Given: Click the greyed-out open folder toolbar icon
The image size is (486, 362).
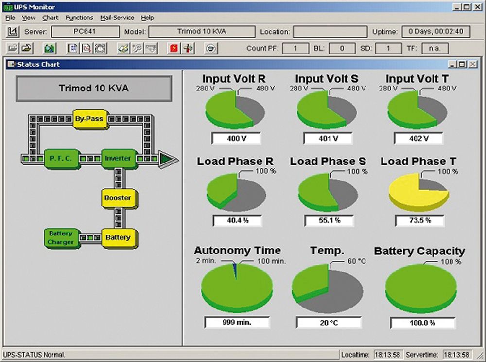Looking at the screenshot, I should tap(13, 48).
